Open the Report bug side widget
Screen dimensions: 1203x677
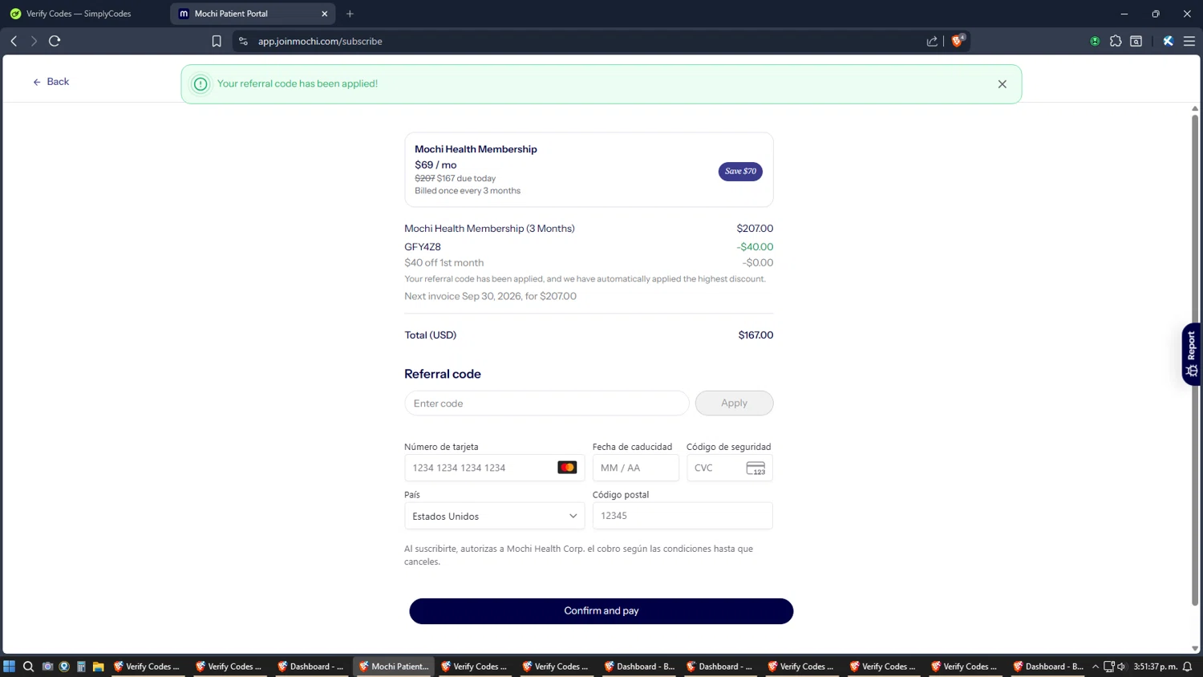[x=1192, y=354]
